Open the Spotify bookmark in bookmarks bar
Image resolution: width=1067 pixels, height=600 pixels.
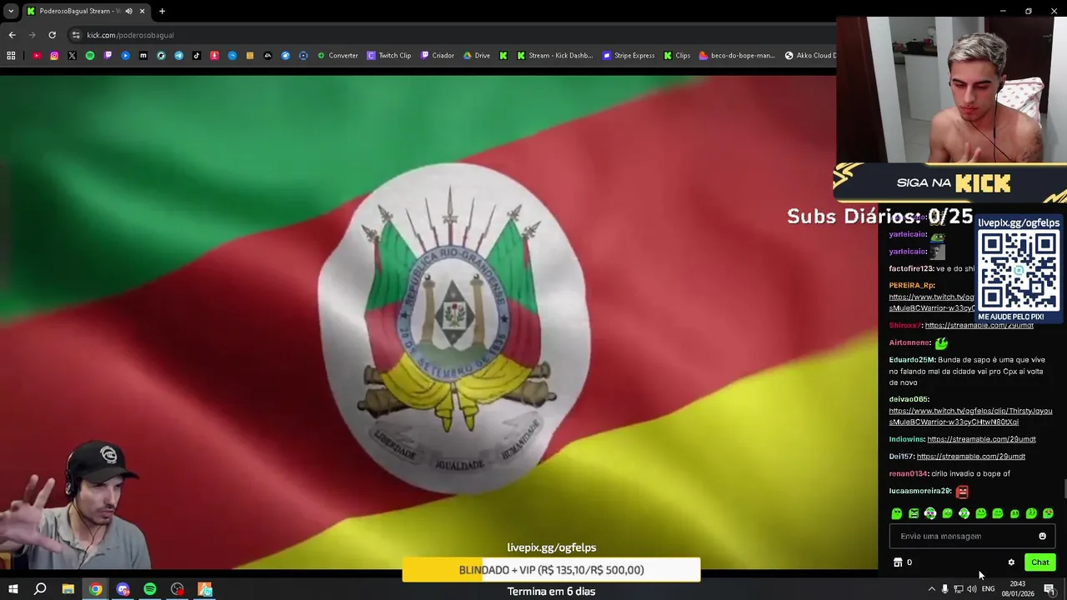tap(90, 56)
